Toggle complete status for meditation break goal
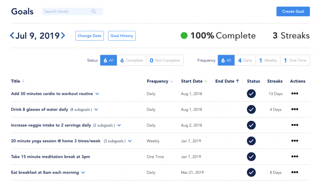The height and width of the screenshot is (184, 319). (251, 157)
